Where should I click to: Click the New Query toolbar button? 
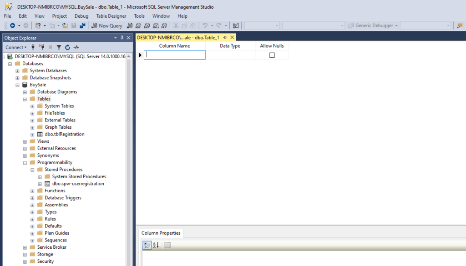coord(107,25)
